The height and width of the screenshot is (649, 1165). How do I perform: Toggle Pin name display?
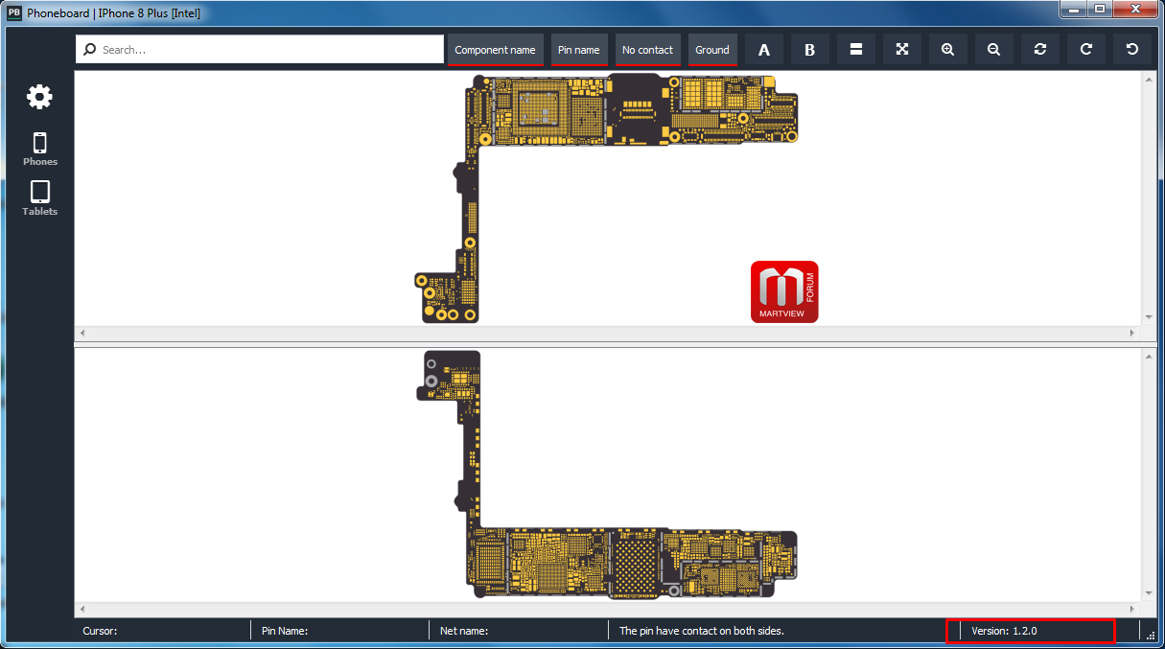(579, 50)
